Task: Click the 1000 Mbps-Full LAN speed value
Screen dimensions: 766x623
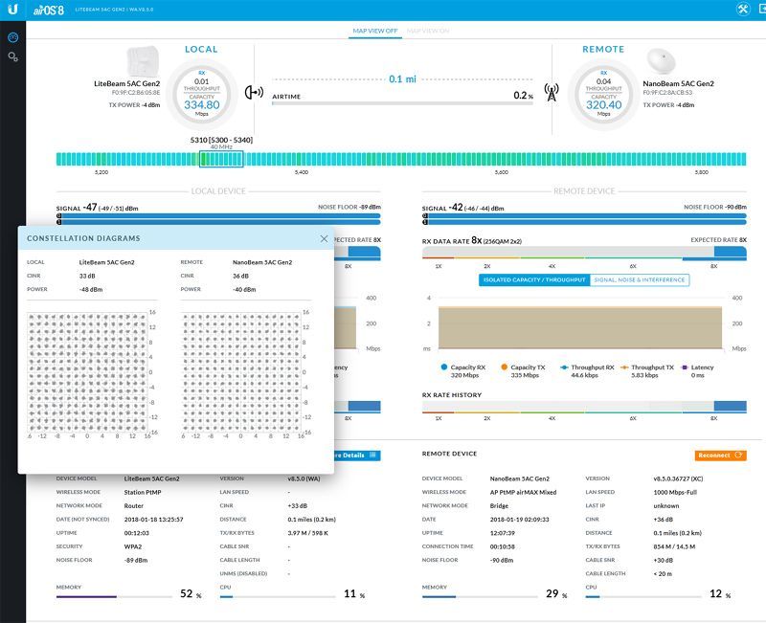Action: pyautogui.click(x=675, y=492)
